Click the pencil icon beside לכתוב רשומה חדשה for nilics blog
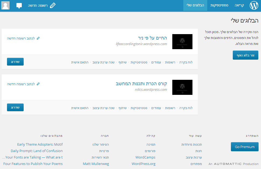The width and height of the screenshot is (261, 169). pos(38,84)
